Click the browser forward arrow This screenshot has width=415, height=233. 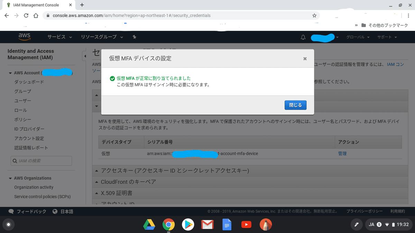[x=16, y=16]
